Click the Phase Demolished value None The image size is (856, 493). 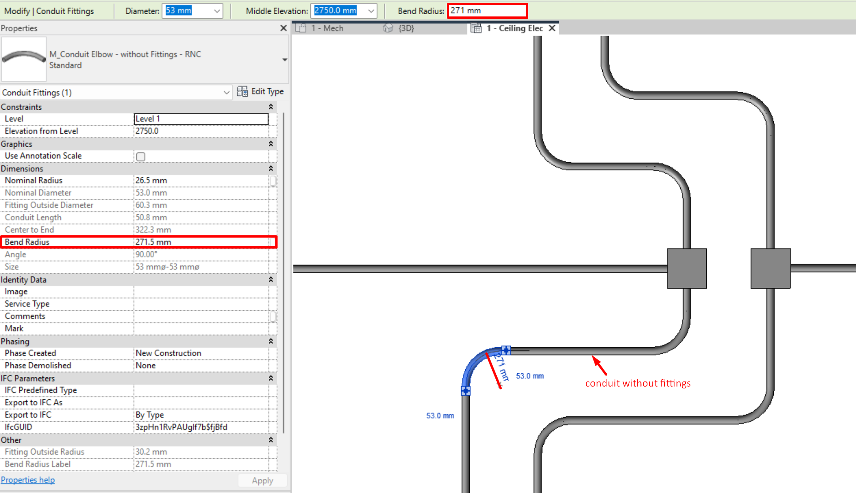click(201, 366)
